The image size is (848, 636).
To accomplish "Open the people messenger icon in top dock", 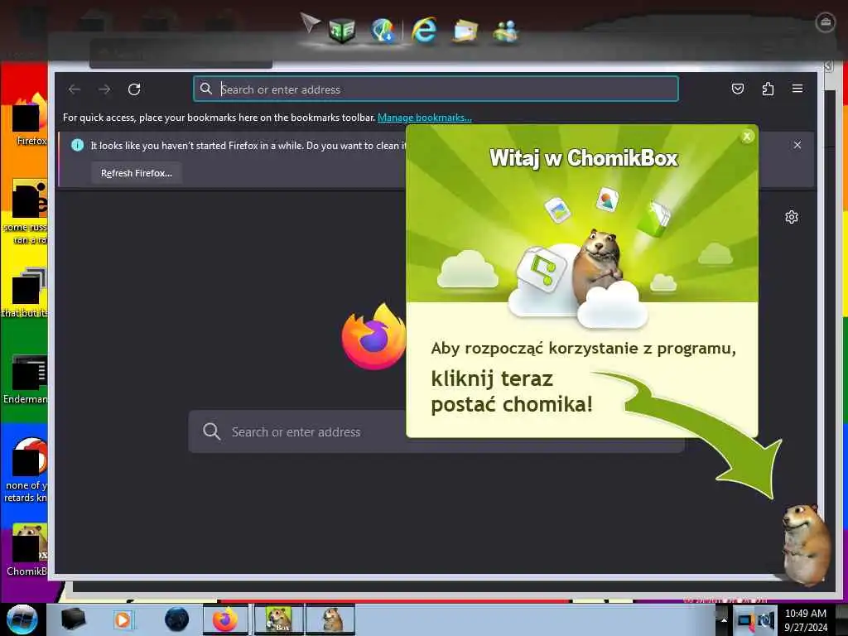I will coord(506,31).
